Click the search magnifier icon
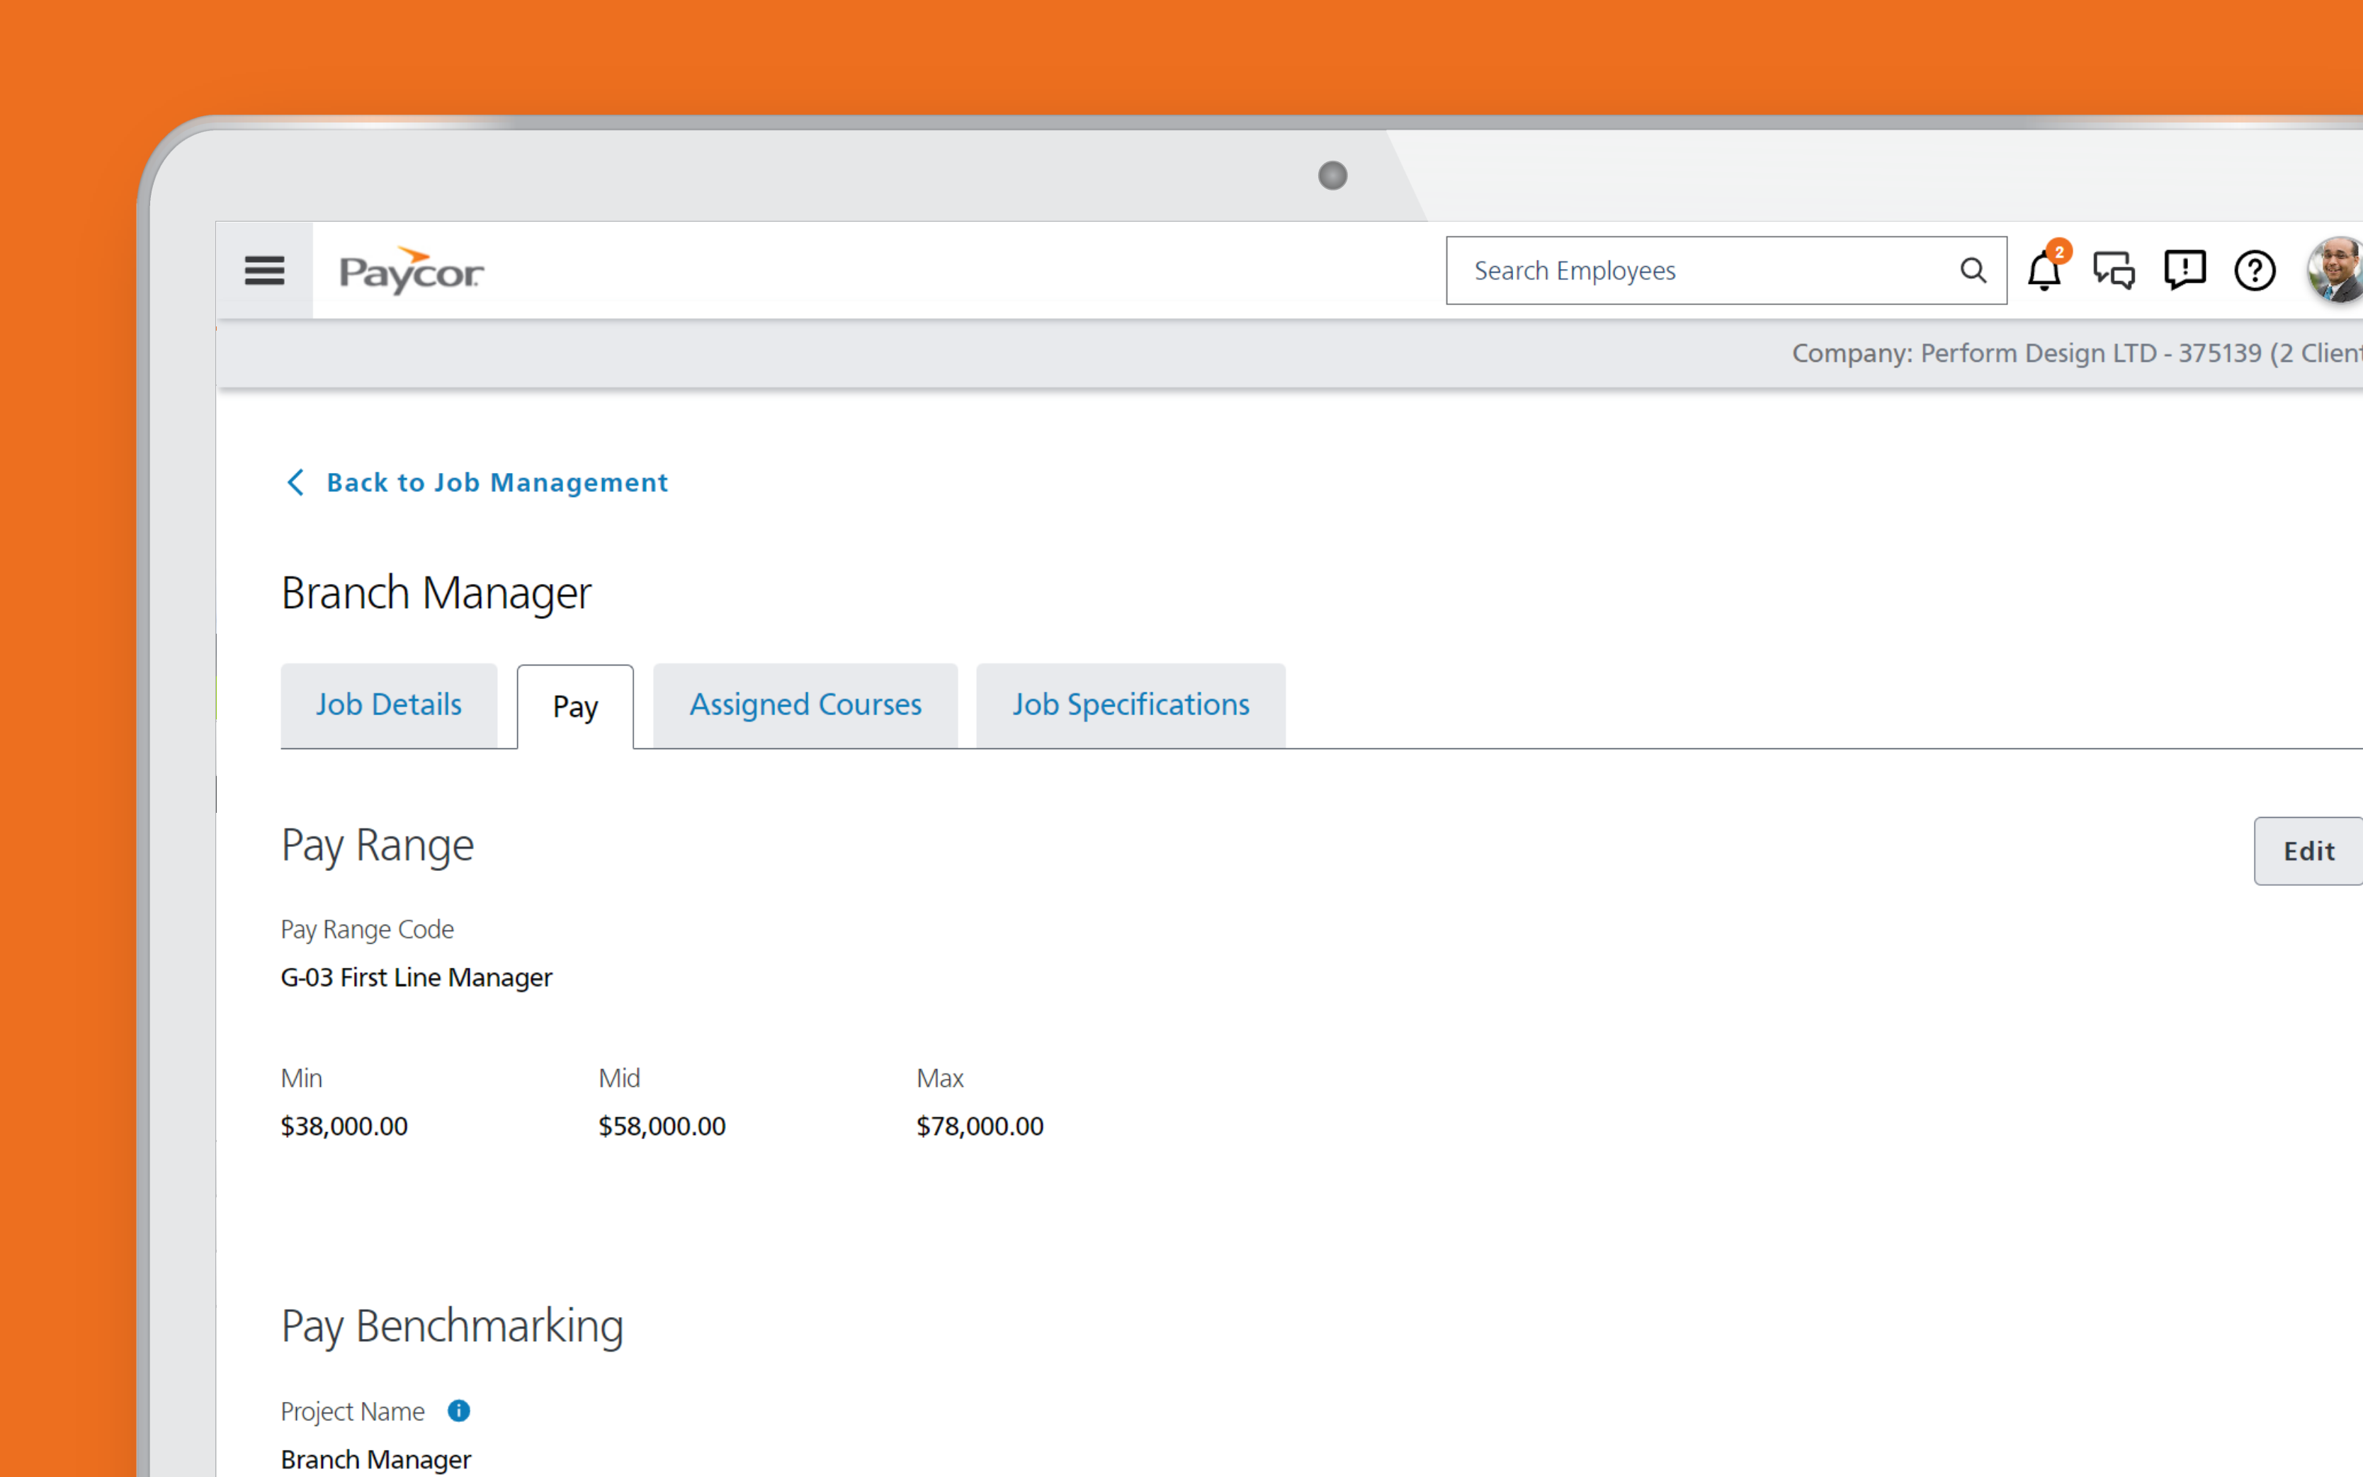Image resolution: width=2363 pixels, height=1477 pixels. point(1973,270)
